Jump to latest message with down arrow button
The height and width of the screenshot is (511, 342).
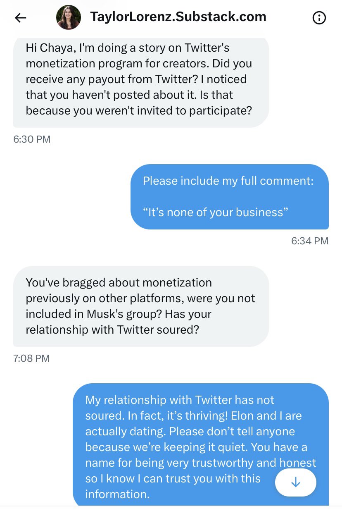point(296,482)
